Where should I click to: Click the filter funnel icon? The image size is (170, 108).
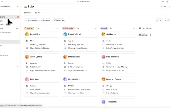(x=166, y=20)
